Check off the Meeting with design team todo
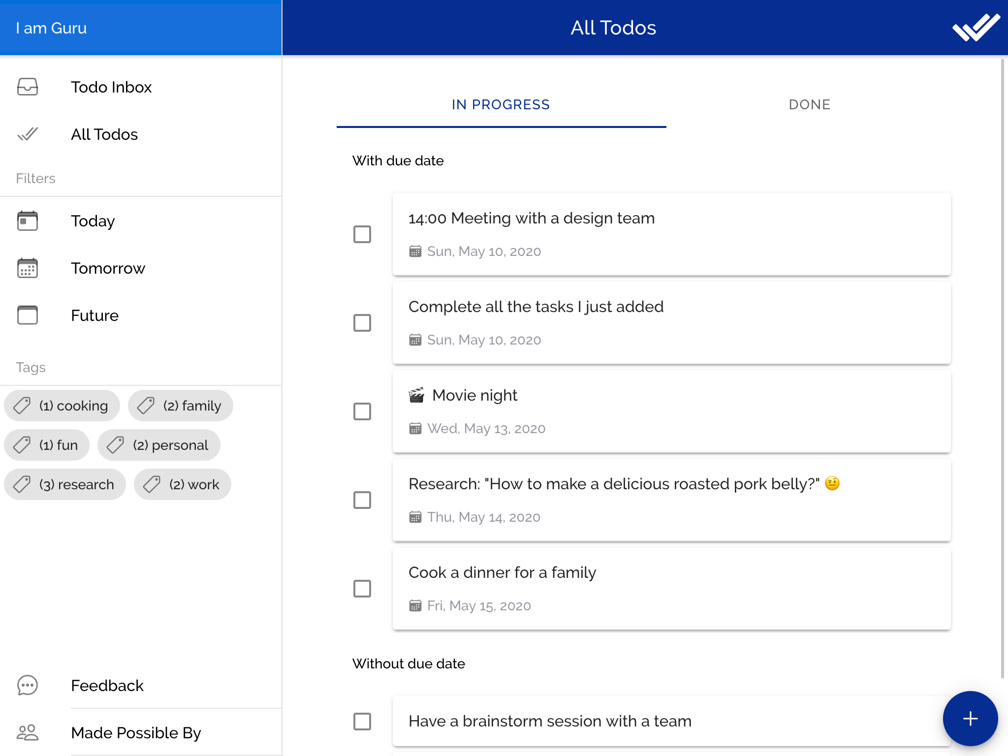The image size is (1008, 756). [362, 234]
